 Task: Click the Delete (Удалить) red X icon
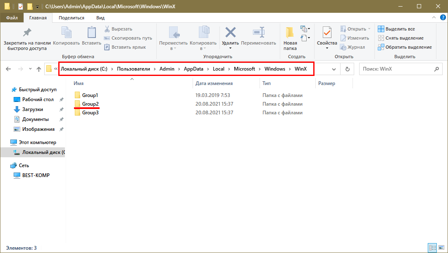point(230,33)
